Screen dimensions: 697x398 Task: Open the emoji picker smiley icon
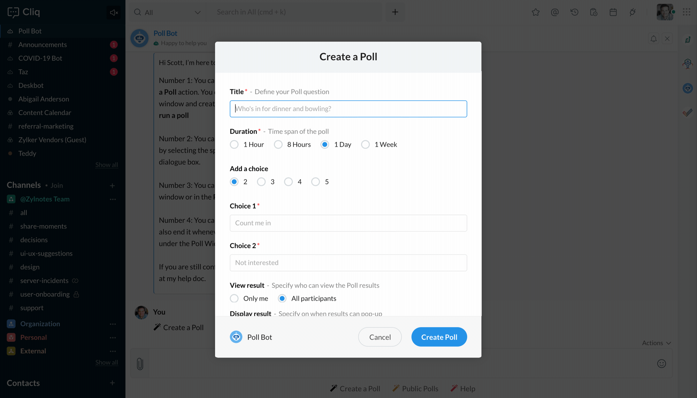click(661, 364)
